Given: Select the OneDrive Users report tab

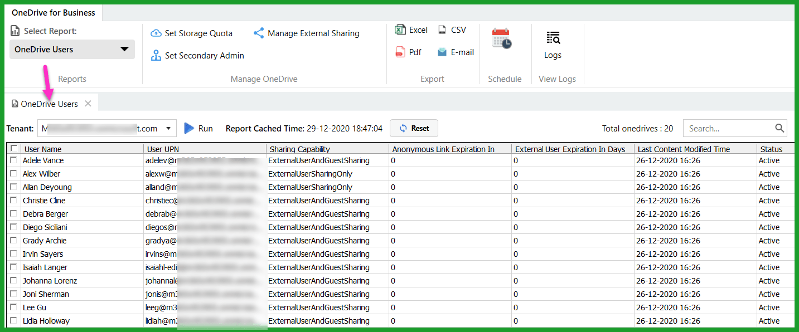Looking at the screenshot, I should pyautogui.click(x=49, y=104).
